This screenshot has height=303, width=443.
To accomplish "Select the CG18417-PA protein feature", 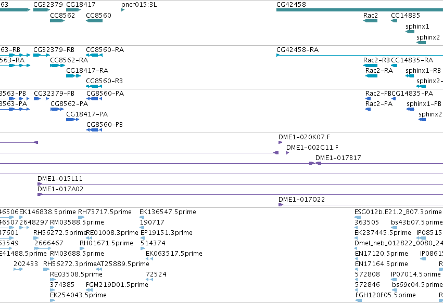I will pyautogui.click(x=72, y=120).
